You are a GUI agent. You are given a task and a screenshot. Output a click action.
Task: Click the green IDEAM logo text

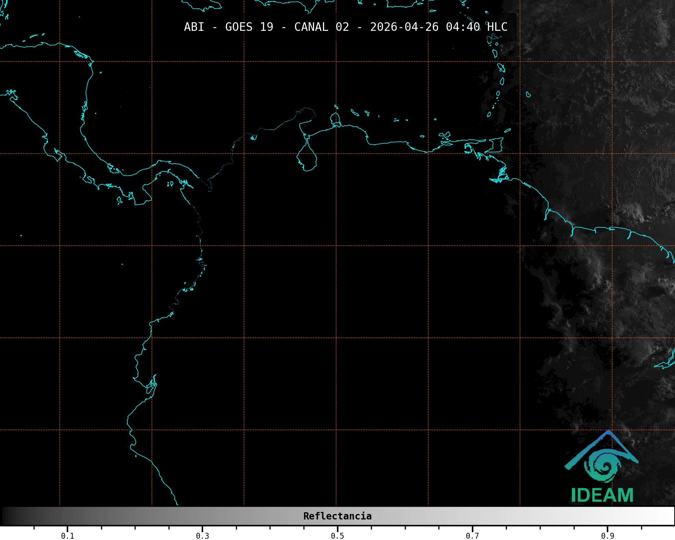[x=602, y=495]
